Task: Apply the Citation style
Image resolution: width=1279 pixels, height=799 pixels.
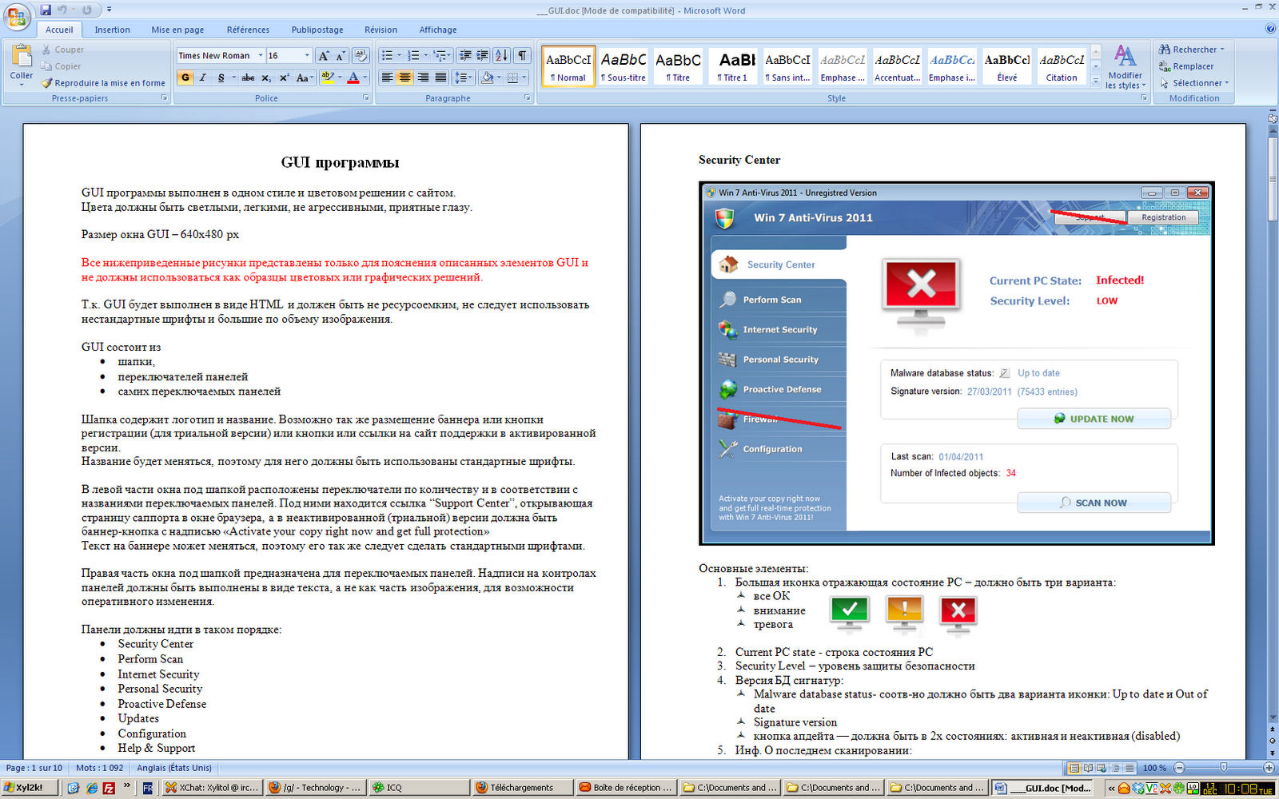Action: 1062,66
